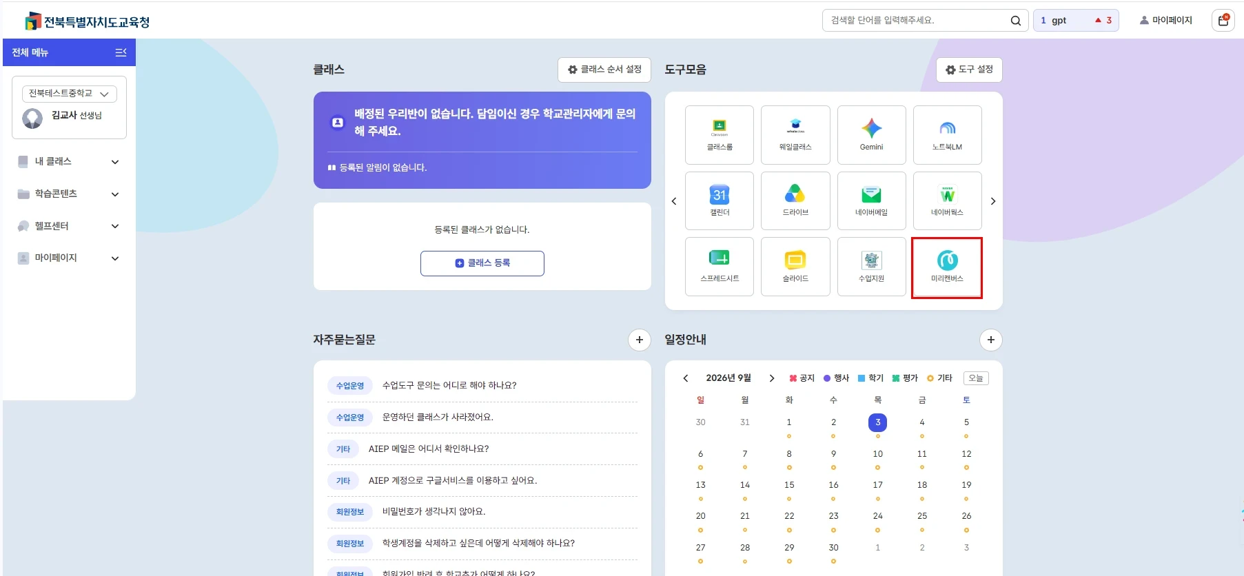Launch the 미리캔버스 tool
This screenshot has width=1244, height=576.
[947, 267]
